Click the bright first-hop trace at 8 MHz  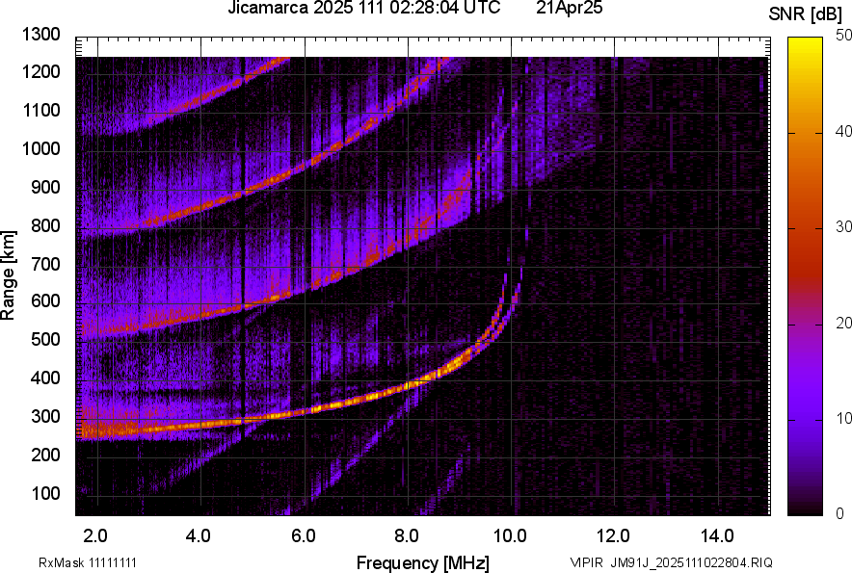tap(408, 386)
